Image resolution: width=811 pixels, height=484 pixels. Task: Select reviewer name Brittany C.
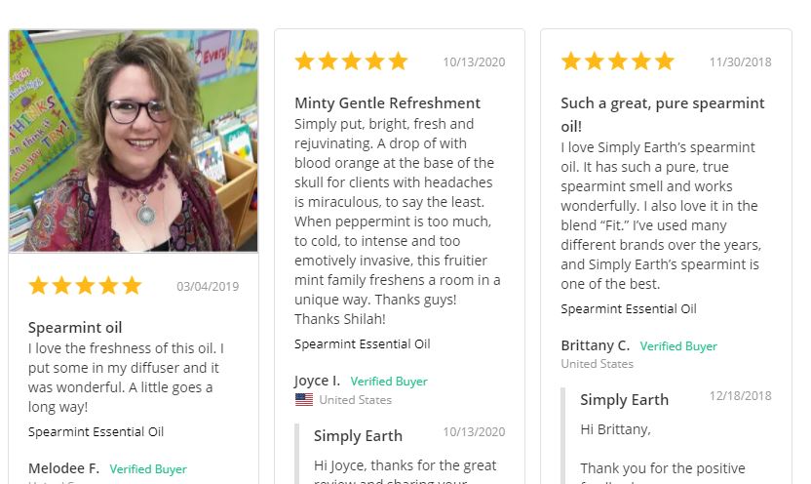click(x=596, y=344)
